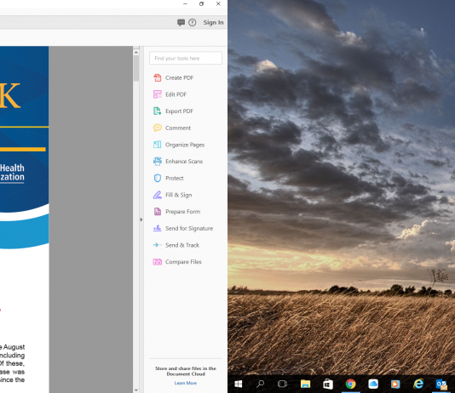Click the Prepare Form tool icon

[x=158, y=212]
